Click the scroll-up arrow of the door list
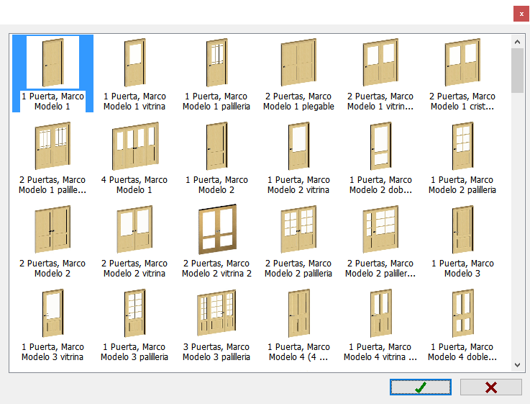 tap(517, 42)
